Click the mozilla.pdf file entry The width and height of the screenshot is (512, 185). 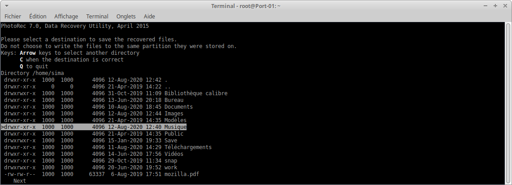coord(182,174)
